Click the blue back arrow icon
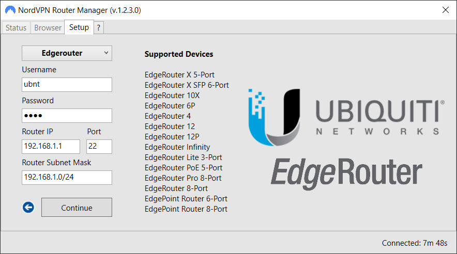 point(28,208)
